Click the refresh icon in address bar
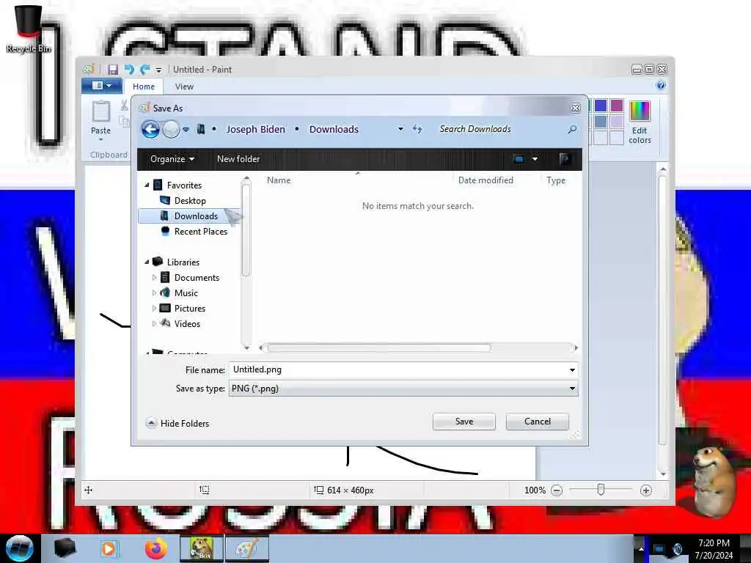 (x=417, y=129)
